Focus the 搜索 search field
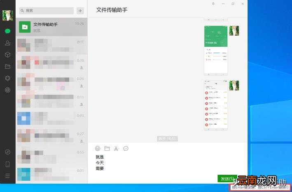This screenshot has height=192, width=292. pos(47,11)
